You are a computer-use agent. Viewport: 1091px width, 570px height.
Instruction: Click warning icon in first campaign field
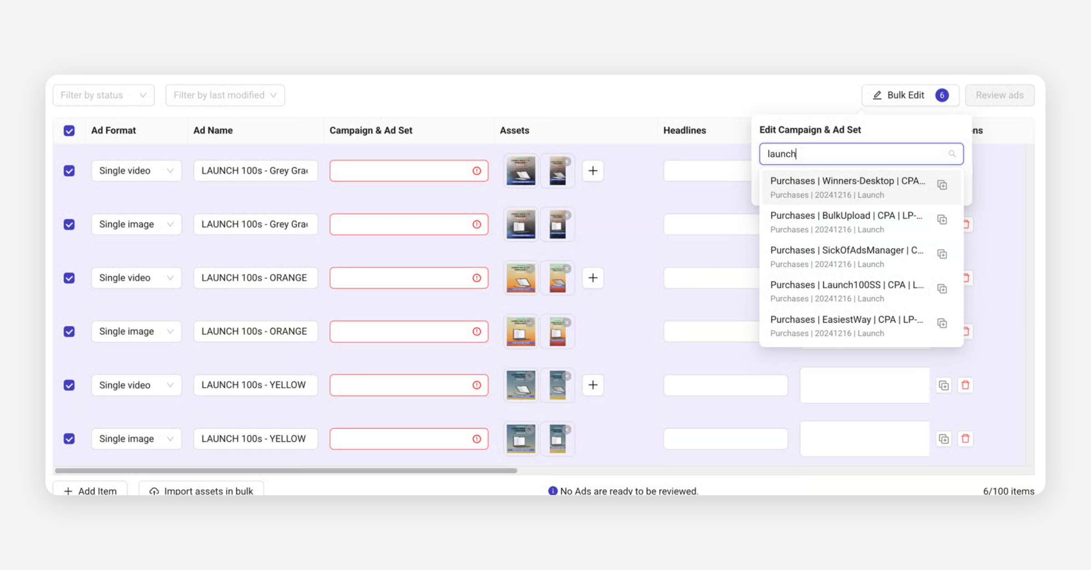pyautogui.click(x=476, y=171)
